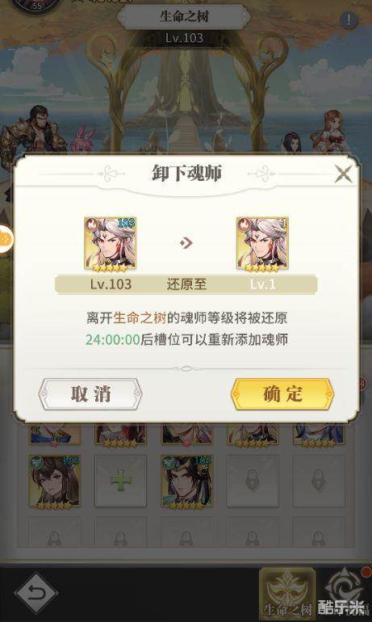
Task: Tap the brown-haired hero slot in bottom row
Action: coord(55,481)
